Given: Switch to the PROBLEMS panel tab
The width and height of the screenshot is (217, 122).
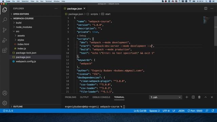Looking at the screenshot, I should coord(71,97).
